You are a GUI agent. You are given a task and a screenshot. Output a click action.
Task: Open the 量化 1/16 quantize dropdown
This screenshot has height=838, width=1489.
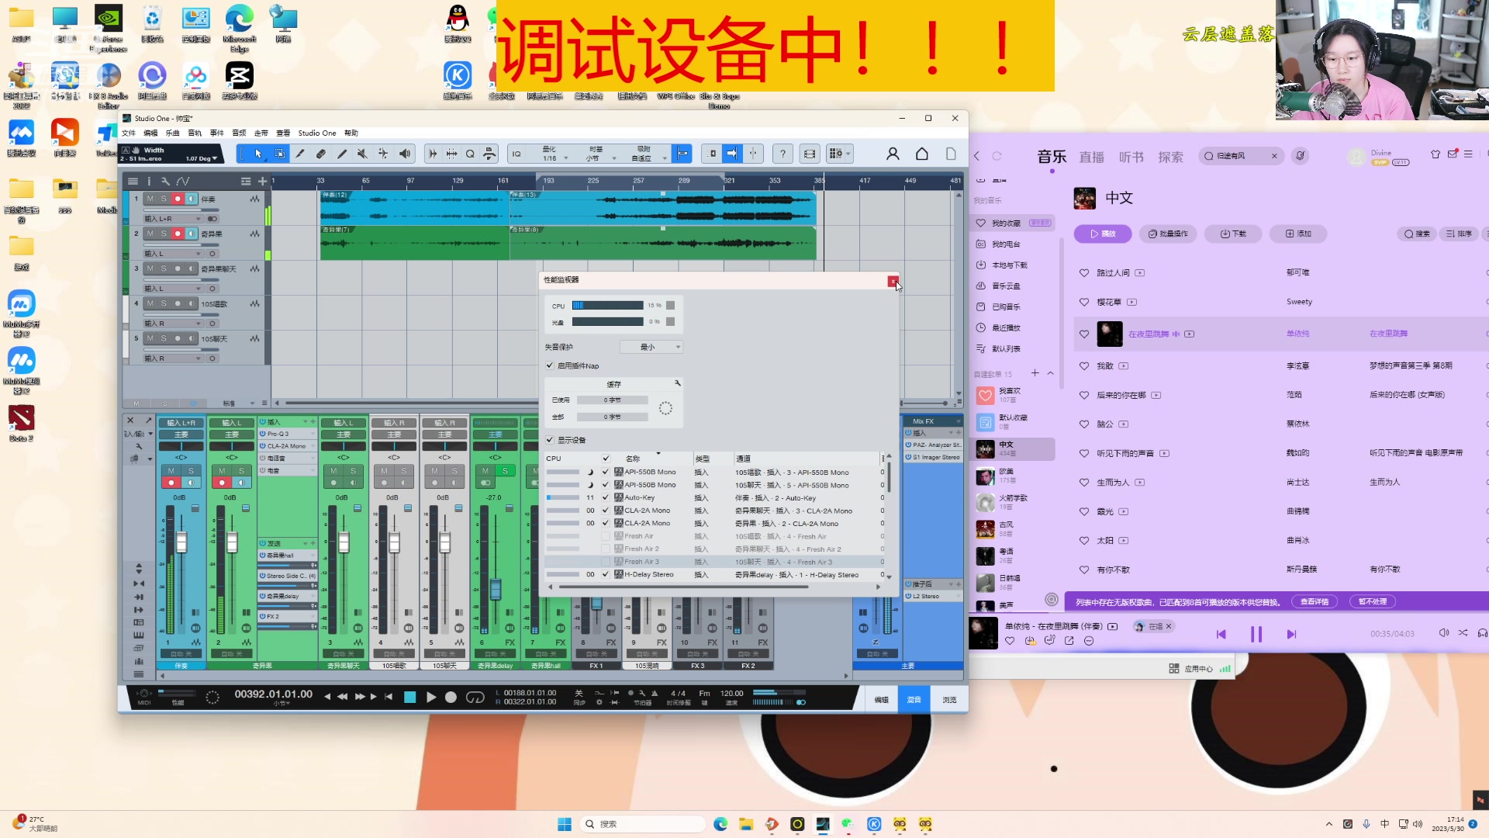pos(554,154)
